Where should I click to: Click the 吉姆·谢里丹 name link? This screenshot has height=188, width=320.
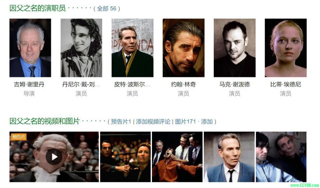(x=29, y=84)
